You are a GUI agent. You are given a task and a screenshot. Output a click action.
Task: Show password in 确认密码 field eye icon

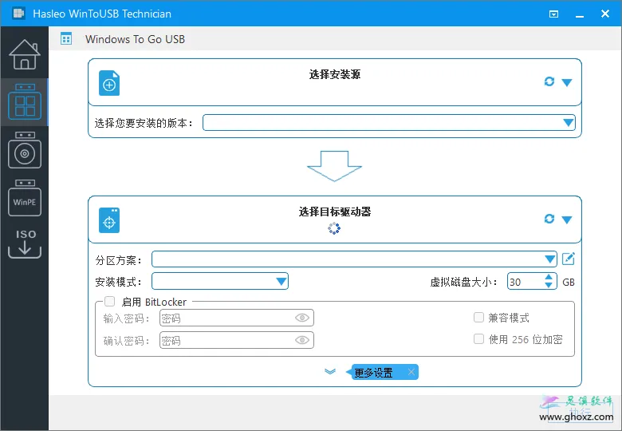tap(302, 340)
